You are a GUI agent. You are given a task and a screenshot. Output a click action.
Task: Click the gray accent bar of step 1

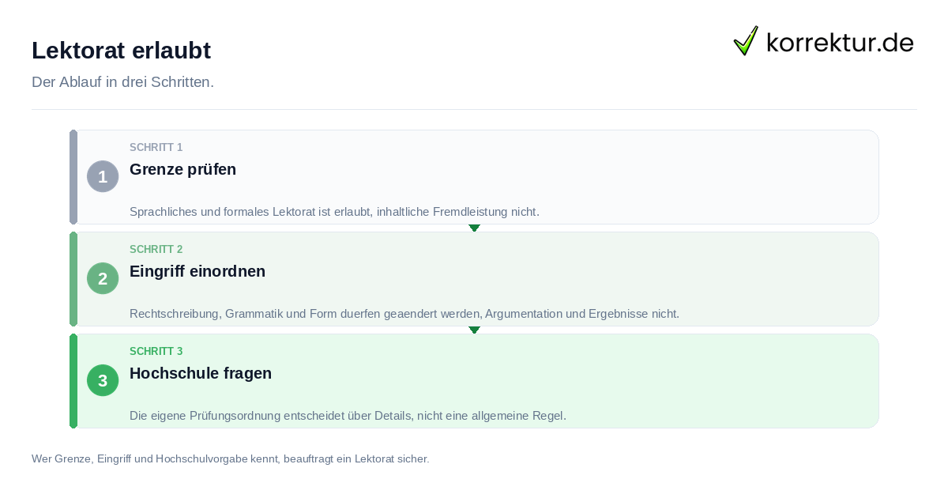coord(73,177)
